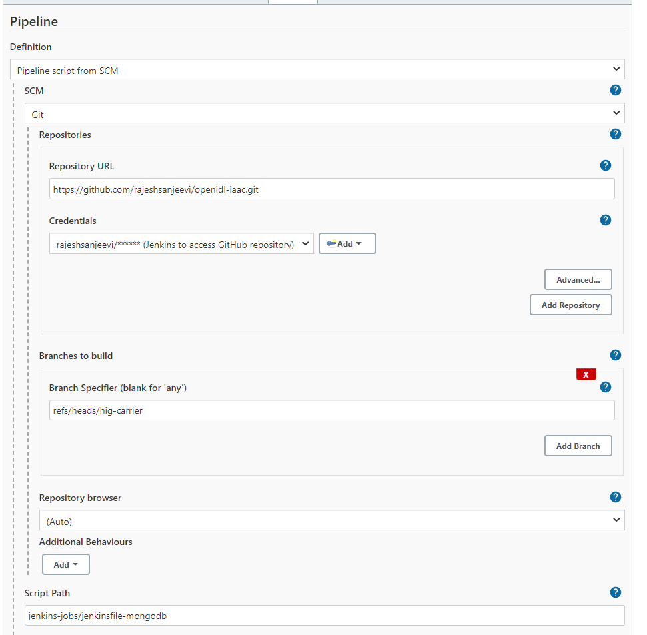Click the Credentials label
This screenshot has width=647, height=635.
(x=73, y=221)
